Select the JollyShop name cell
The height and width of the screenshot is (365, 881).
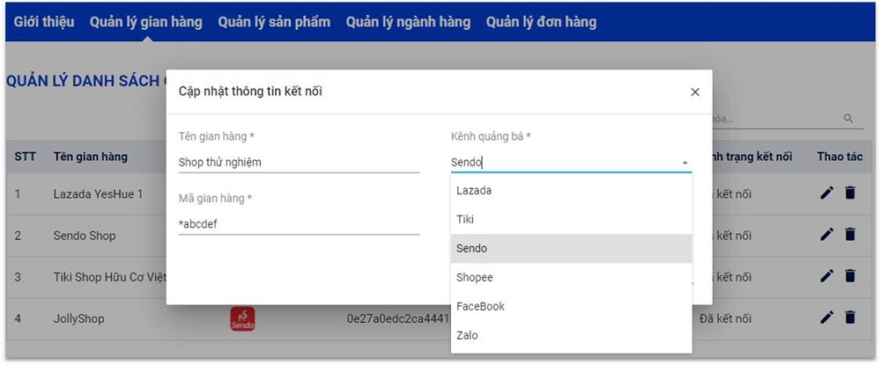78,318
